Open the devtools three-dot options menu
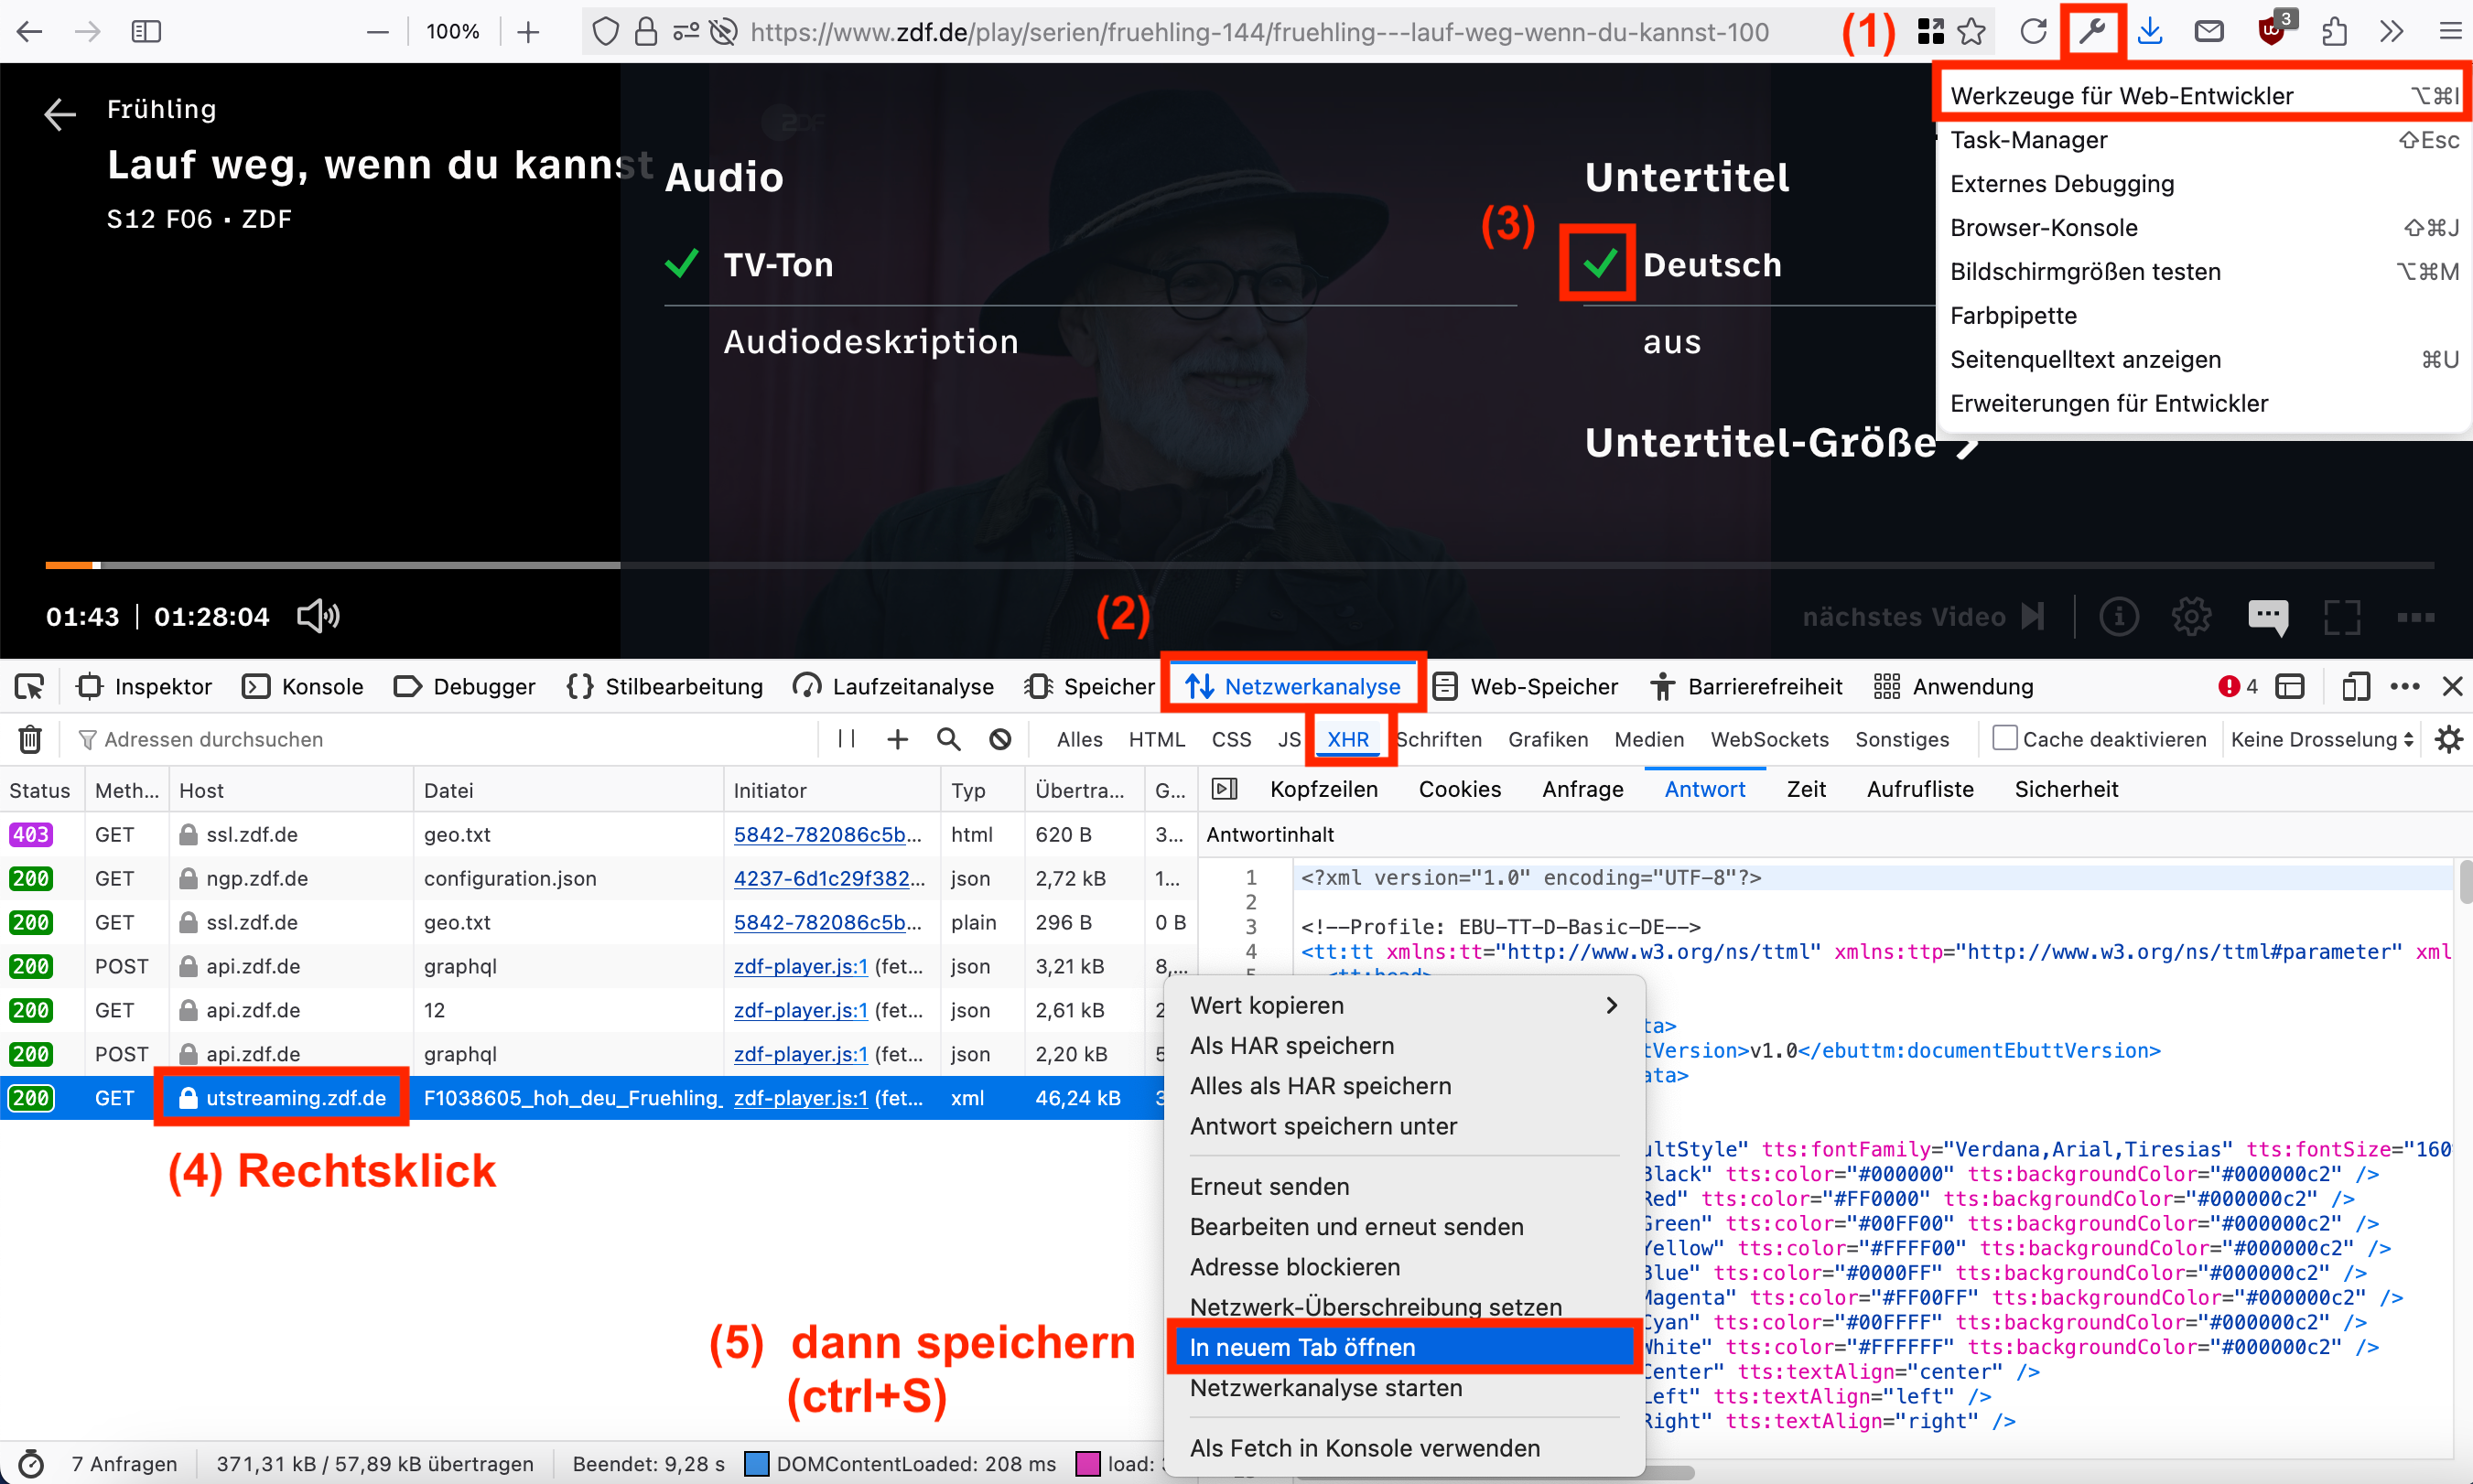 click(2405, 687)
